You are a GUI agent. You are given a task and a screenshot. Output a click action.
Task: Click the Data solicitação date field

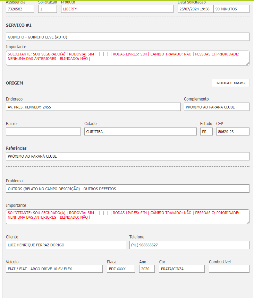[x=195, y=9]
